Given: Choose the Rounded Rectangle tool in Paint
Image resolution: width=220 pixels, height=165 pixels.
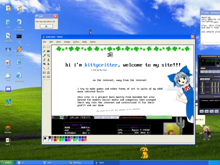Looking at the screenshot, I should click(48, 77).
